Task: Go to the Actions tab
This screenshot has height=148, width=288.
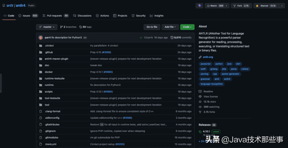Action: pos(102,16)
